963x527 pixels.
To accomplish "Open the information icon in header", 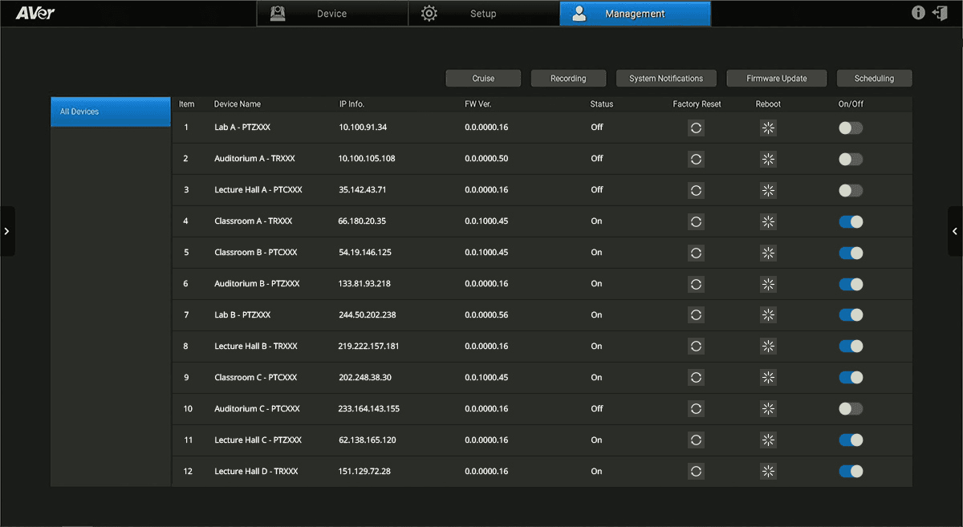I will [919, 13].
